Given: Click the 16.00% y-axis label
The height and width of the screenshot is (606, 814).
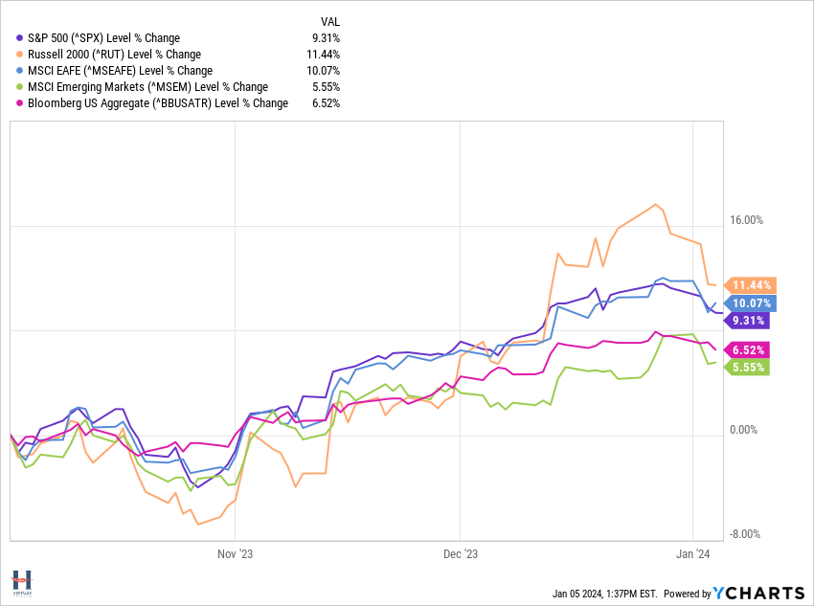Looking at the screenshot, I should click(x=746, y=219).
